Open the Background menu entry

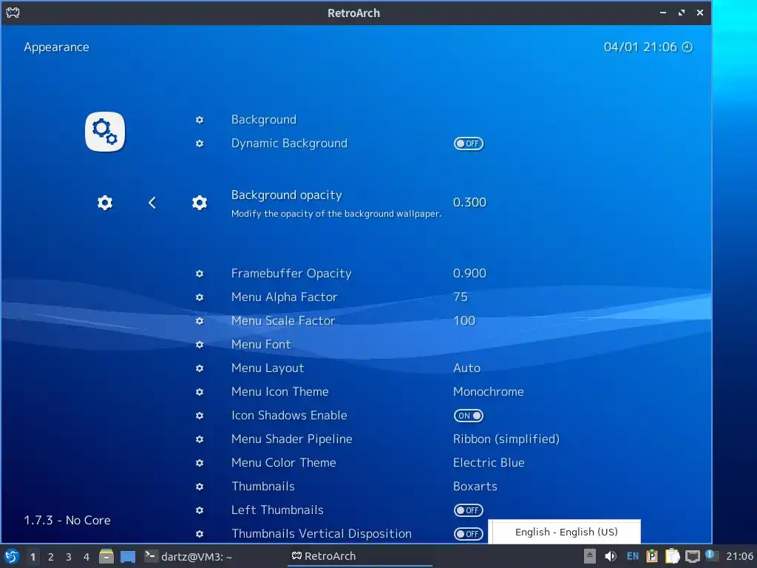[264, 120]
